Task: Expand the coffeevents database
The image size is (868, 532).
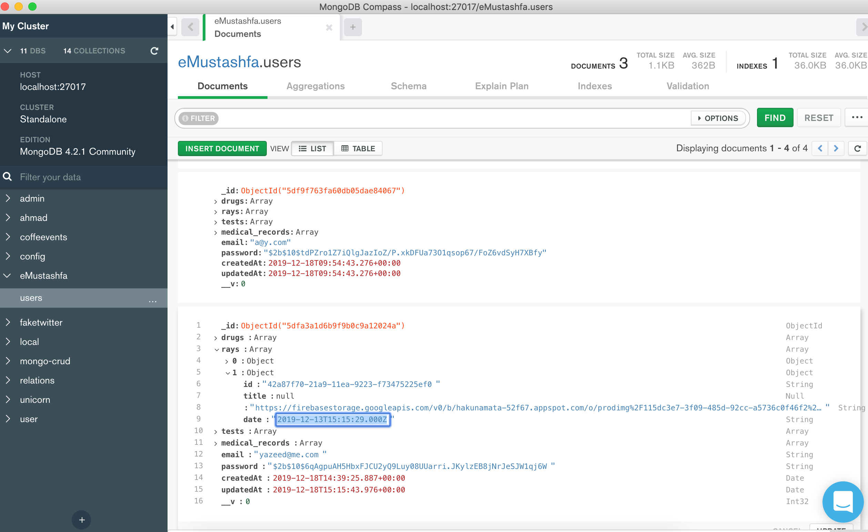Action: tap(8, 237)
